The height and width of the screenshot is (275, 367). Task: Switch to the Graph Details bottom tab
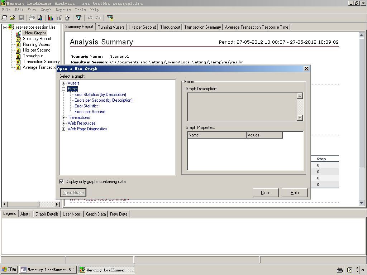pyautogui.click(x=47, y=214)
